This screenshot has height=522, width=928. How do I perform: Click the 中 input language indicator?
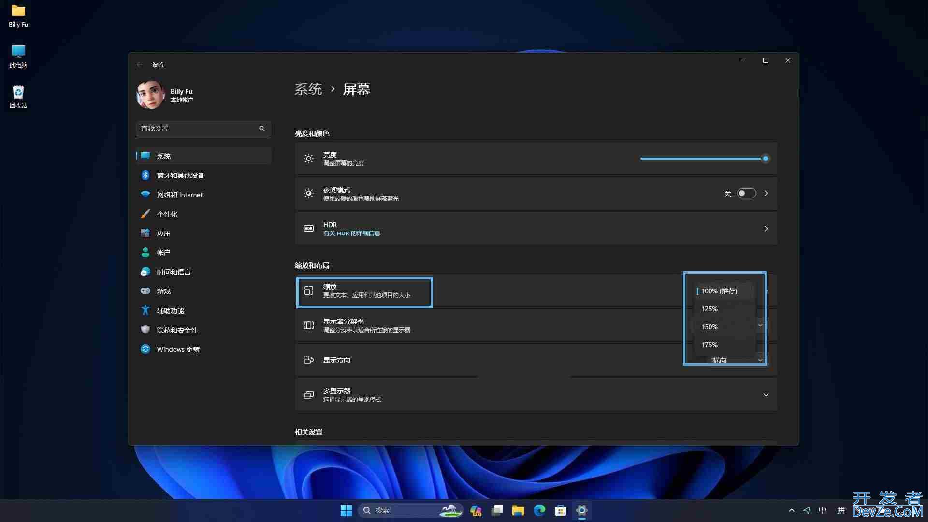[823, 510]
